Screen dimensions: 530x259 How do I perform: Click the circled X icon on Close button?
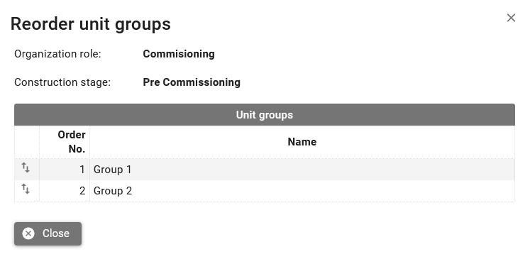tap(28, 233)
